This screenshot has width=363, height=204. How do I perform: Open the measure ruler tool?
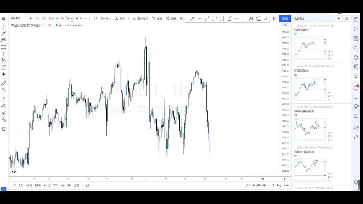(3, 83)
